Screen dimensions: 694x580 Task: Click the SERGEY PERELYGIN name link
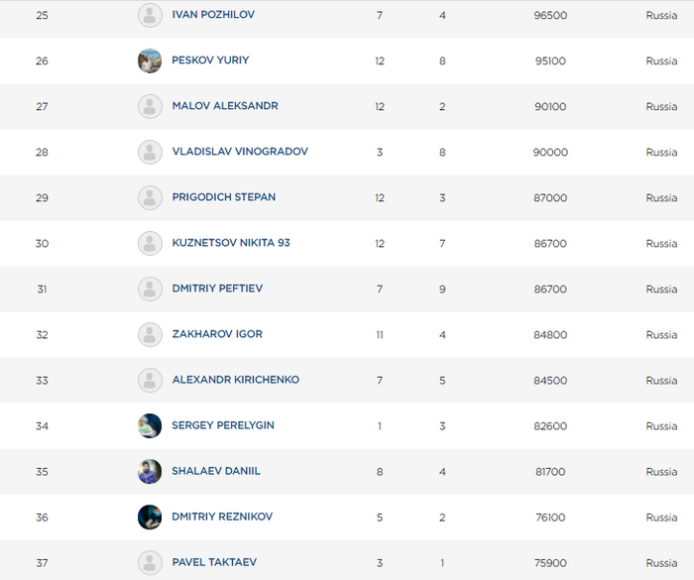click(223, 425)
